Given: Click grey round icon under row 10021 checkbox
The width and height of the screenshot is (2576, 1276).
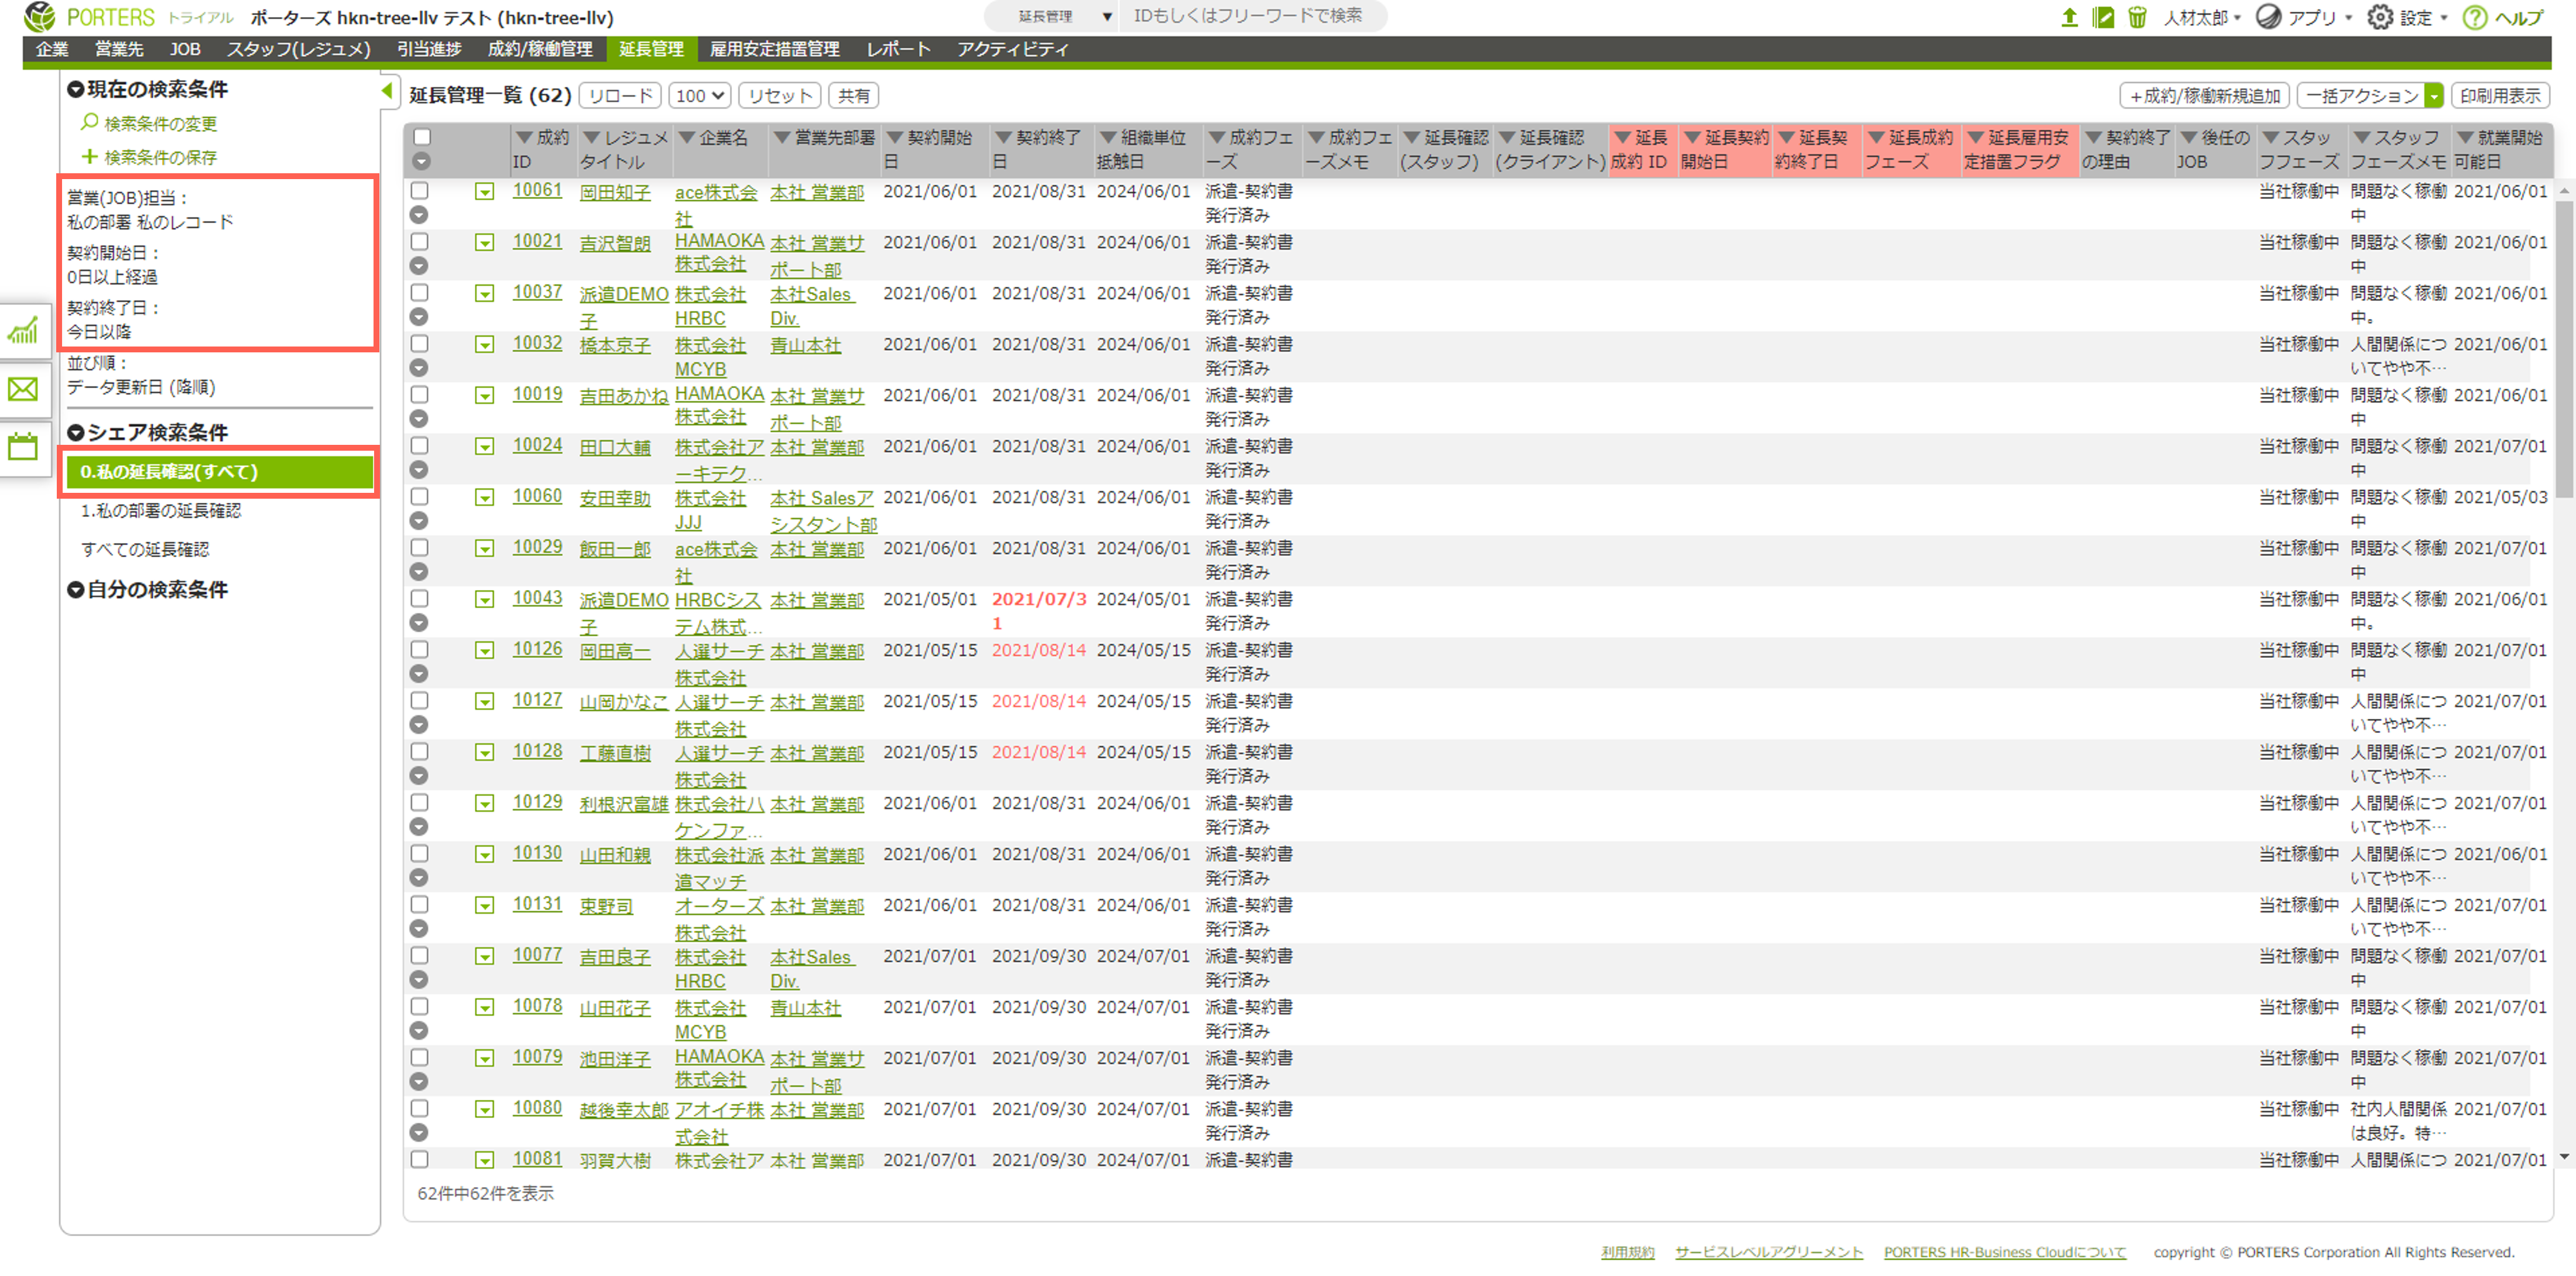Looking at the screenshot, I should coord(420,266).
